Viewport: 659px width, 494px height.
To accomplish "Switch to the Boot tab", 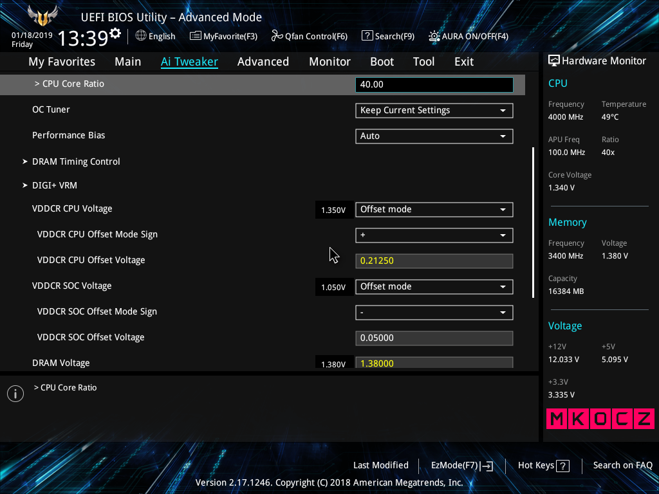I will tap(382, 62).
